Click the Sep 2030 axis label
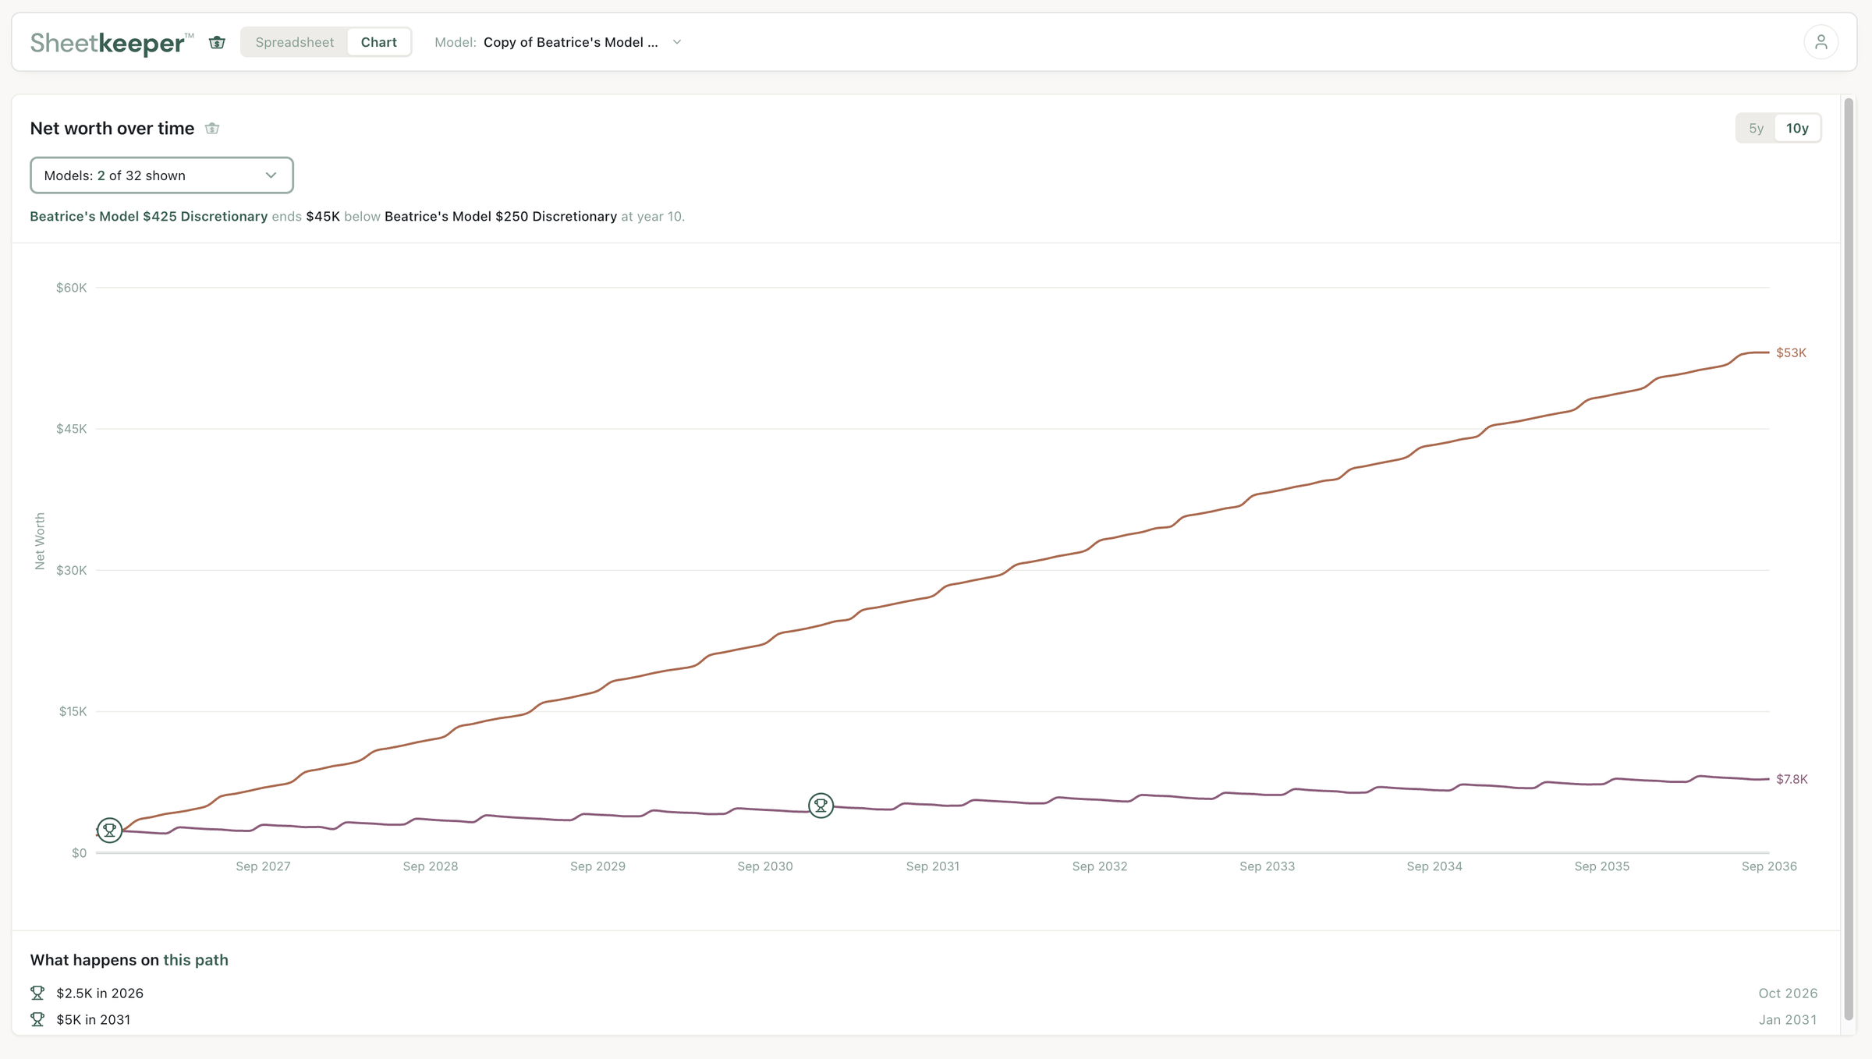 (x=764, y=866)
